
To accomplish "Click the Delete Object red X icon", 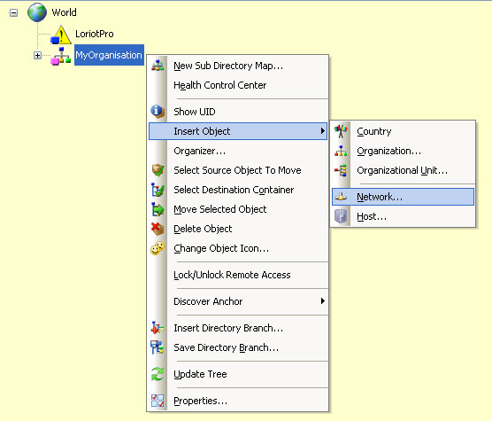I will pos(158,229).
